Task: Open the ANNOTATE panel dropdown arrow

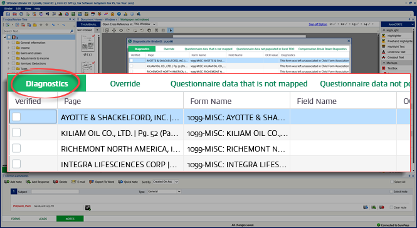Action: coord(412,24)
